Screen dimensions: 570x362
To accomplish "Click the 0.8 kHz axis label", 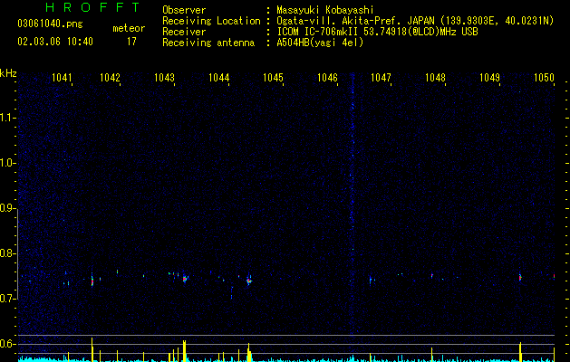I will coord(7,253).
